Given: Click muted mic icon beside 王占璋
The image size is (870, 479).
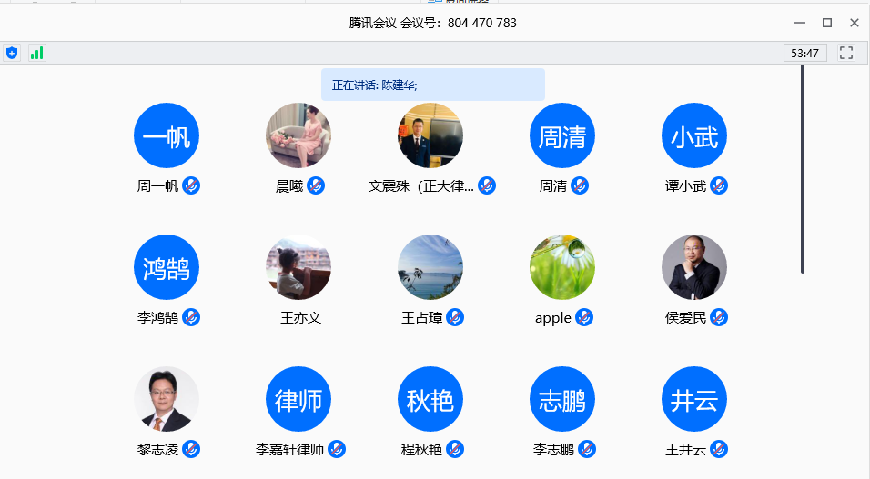Looking at the screenshot, I should click(455, 317).
